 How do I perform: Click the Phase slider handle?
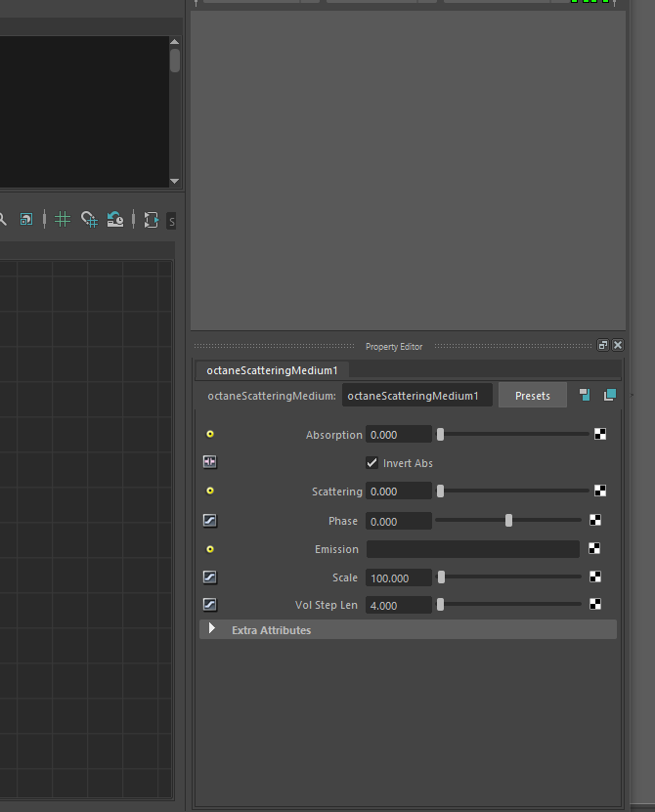coord(509,521)
